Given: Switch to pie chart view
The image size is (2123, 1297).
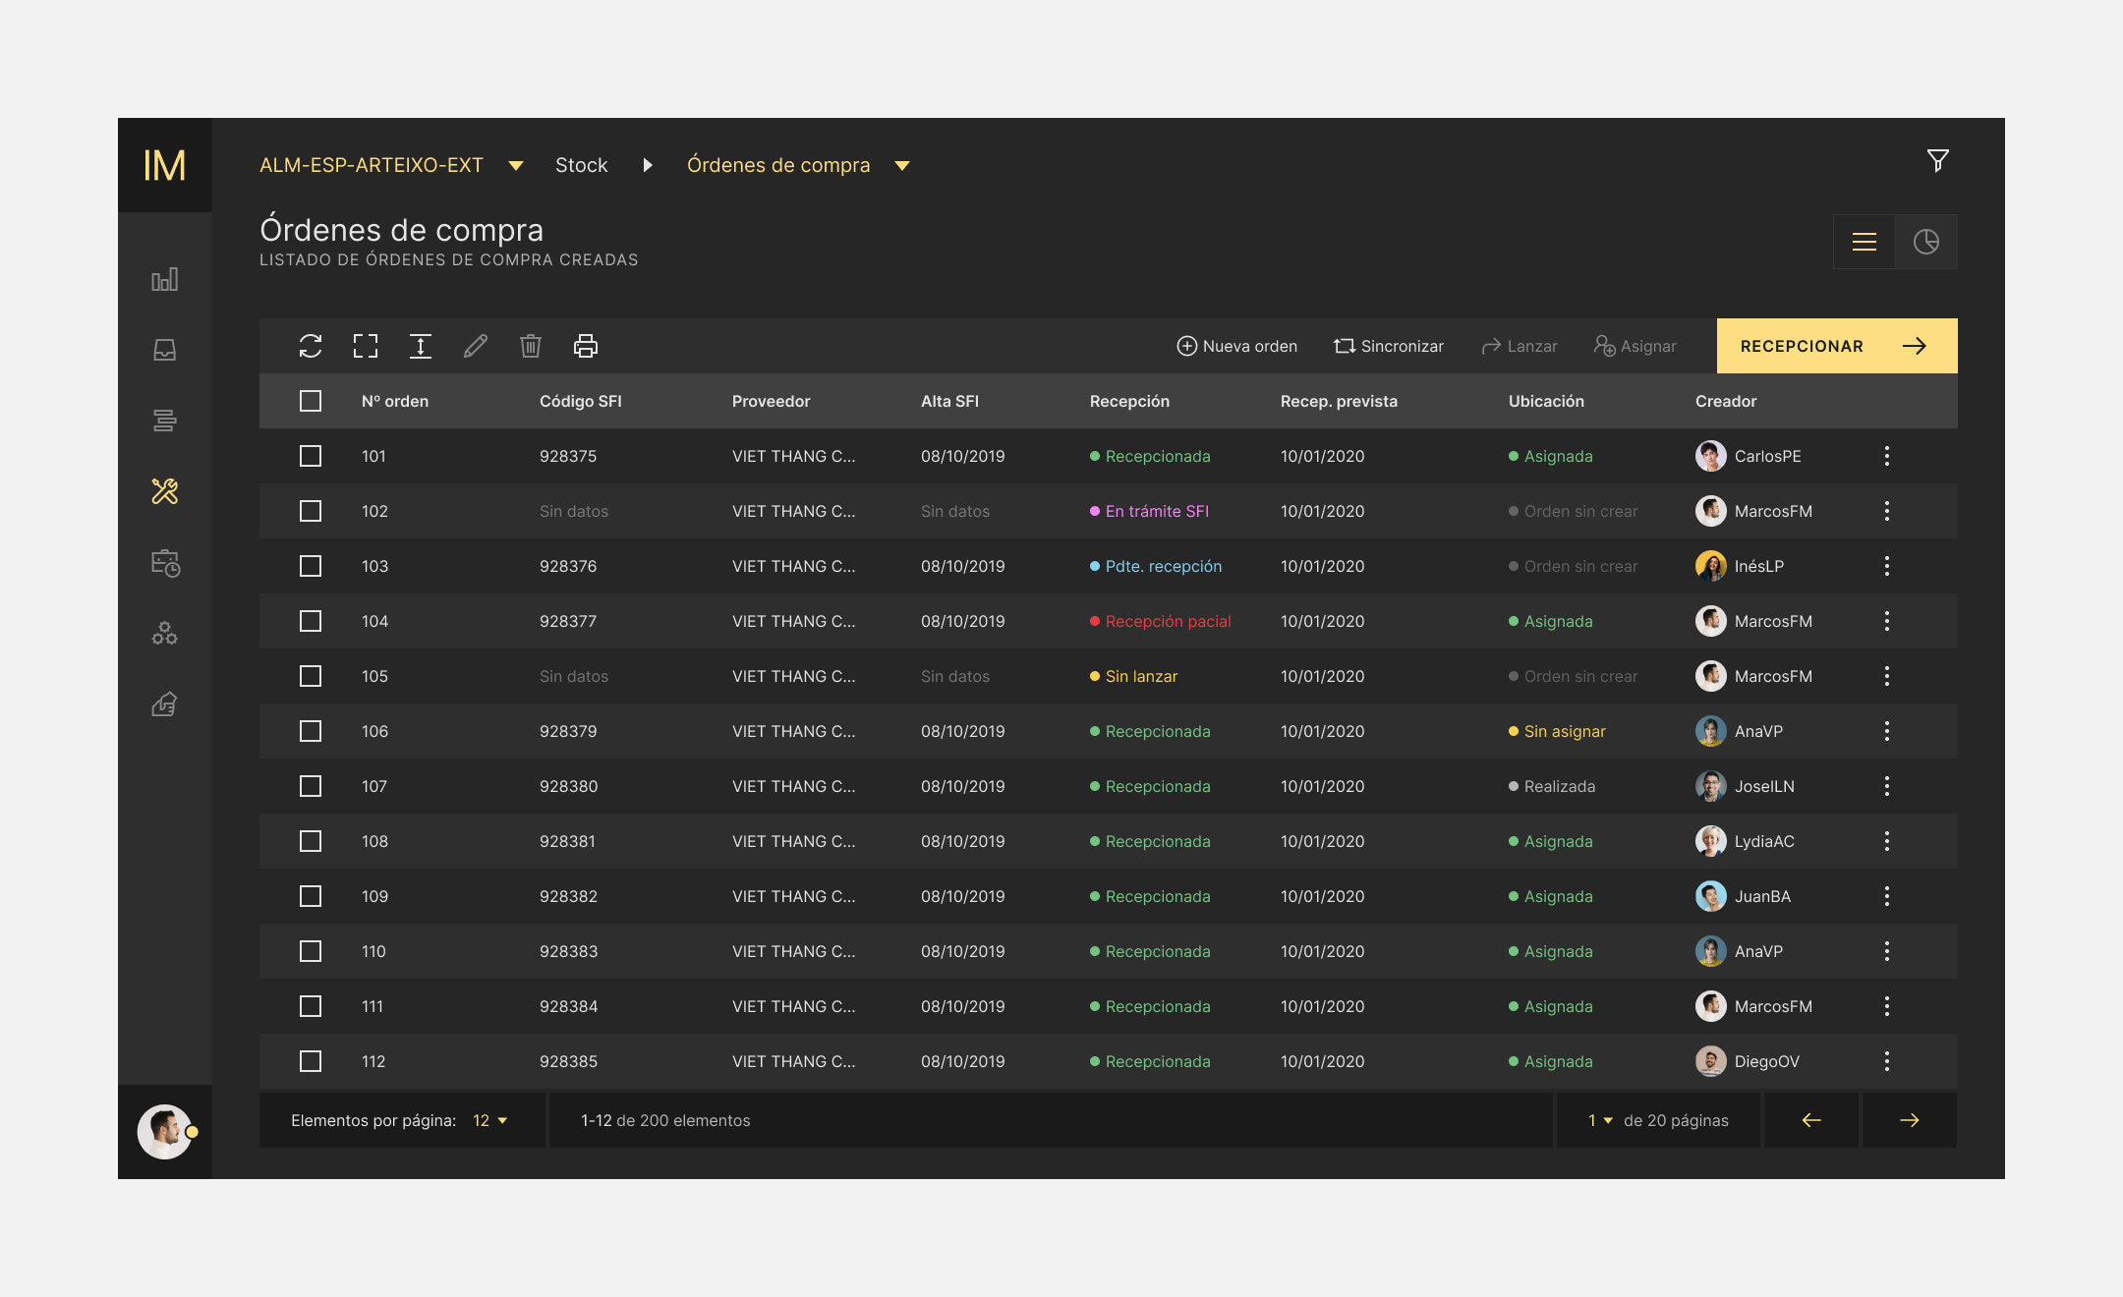Looking at the screenshot, I should click(1926, 242).
